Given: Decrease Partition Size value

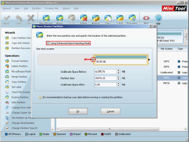Looking at the screenshot, I should 118,79.
